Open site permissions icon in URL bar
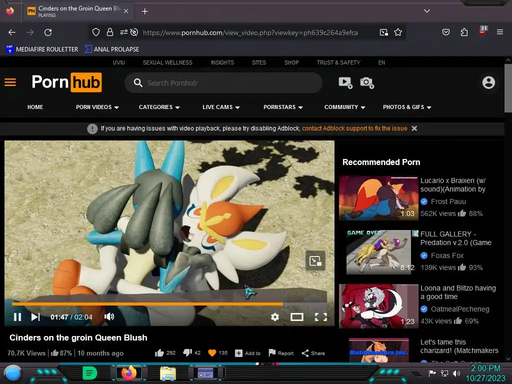 (x=124, y=32)
